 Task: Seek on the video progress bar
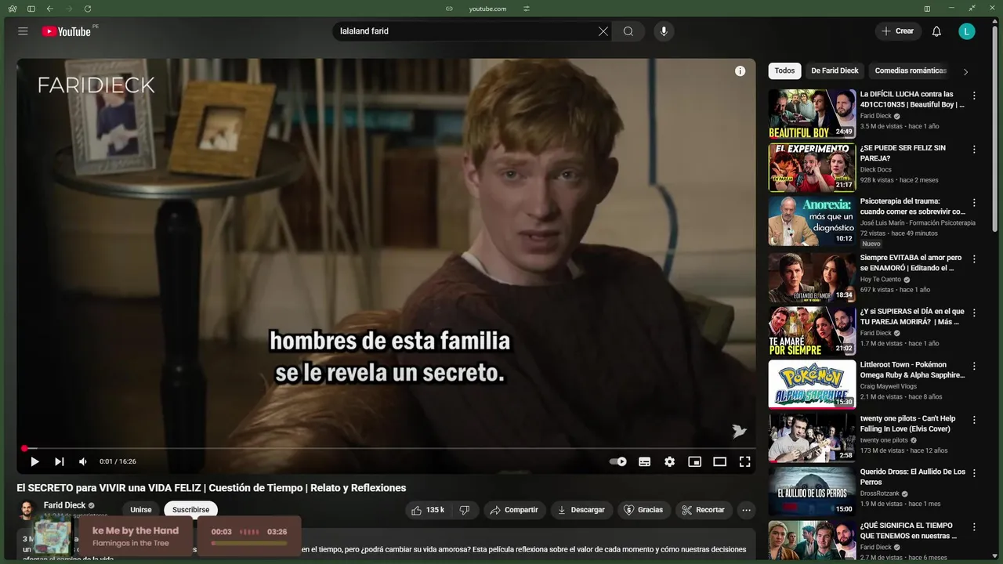coord(386,449)
